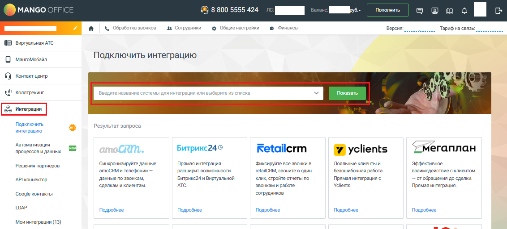Click the 8-800-5555-424 phone number
The height and width of the screenshot is (229, 507).
(x=235, y=10)
